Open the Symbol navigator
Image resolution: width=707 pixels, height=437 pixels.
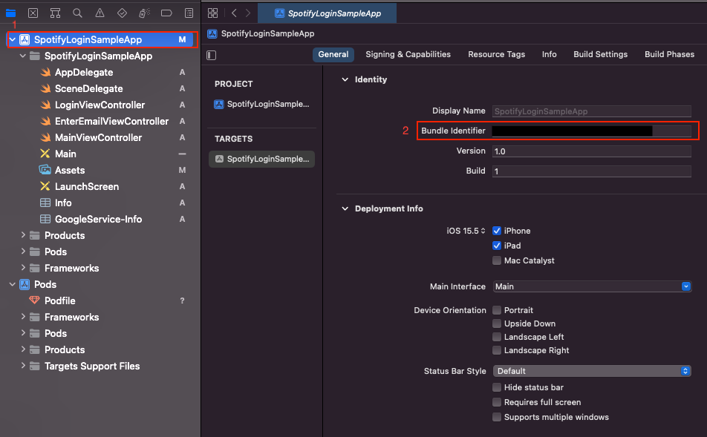[x=55, y=13]
